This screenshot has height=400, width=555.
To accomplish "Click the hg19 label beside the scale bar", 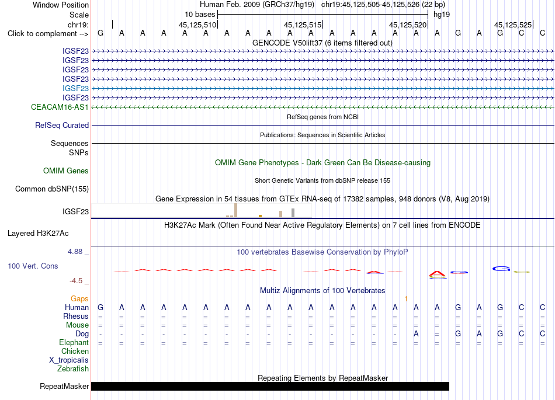I will pos(442,15).
